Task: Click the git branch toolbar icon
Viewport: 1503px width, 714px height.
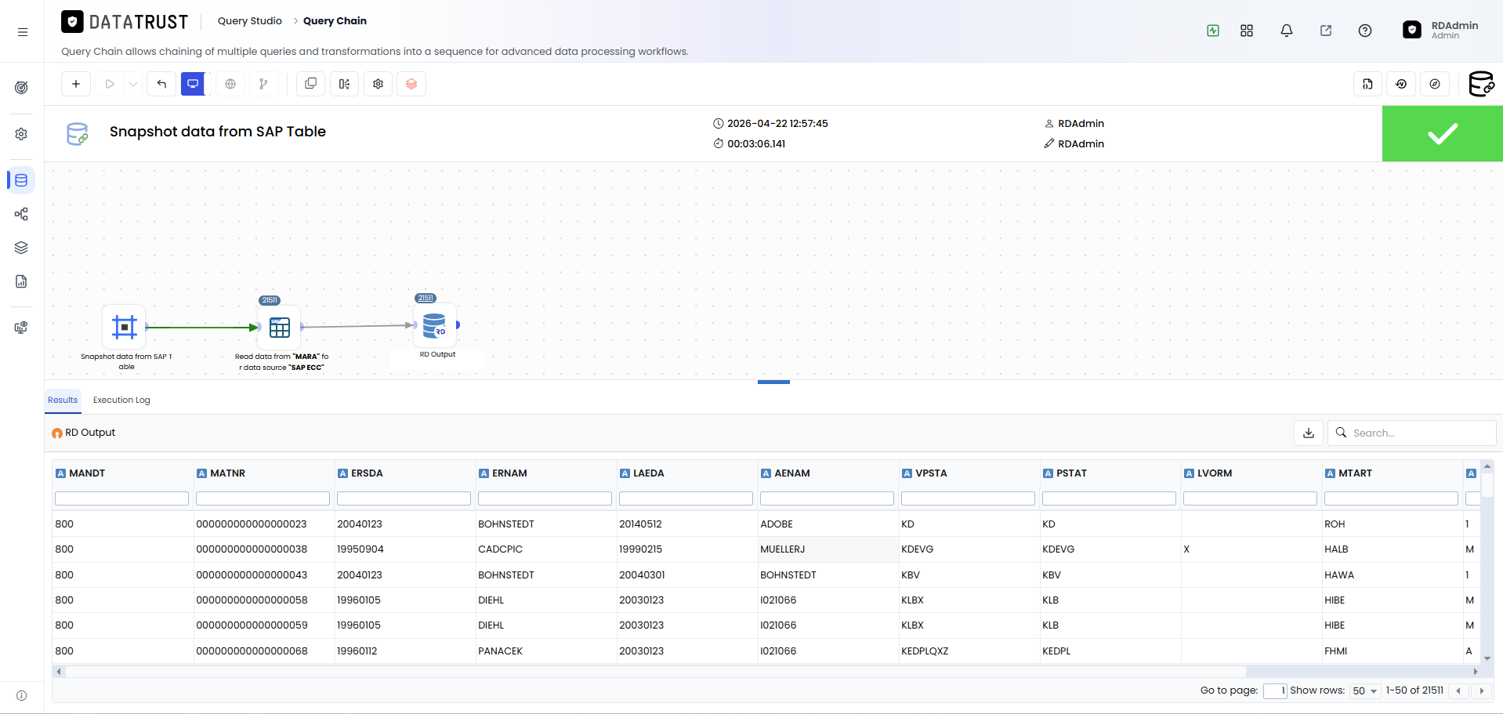Action: (x=264, y=84)
